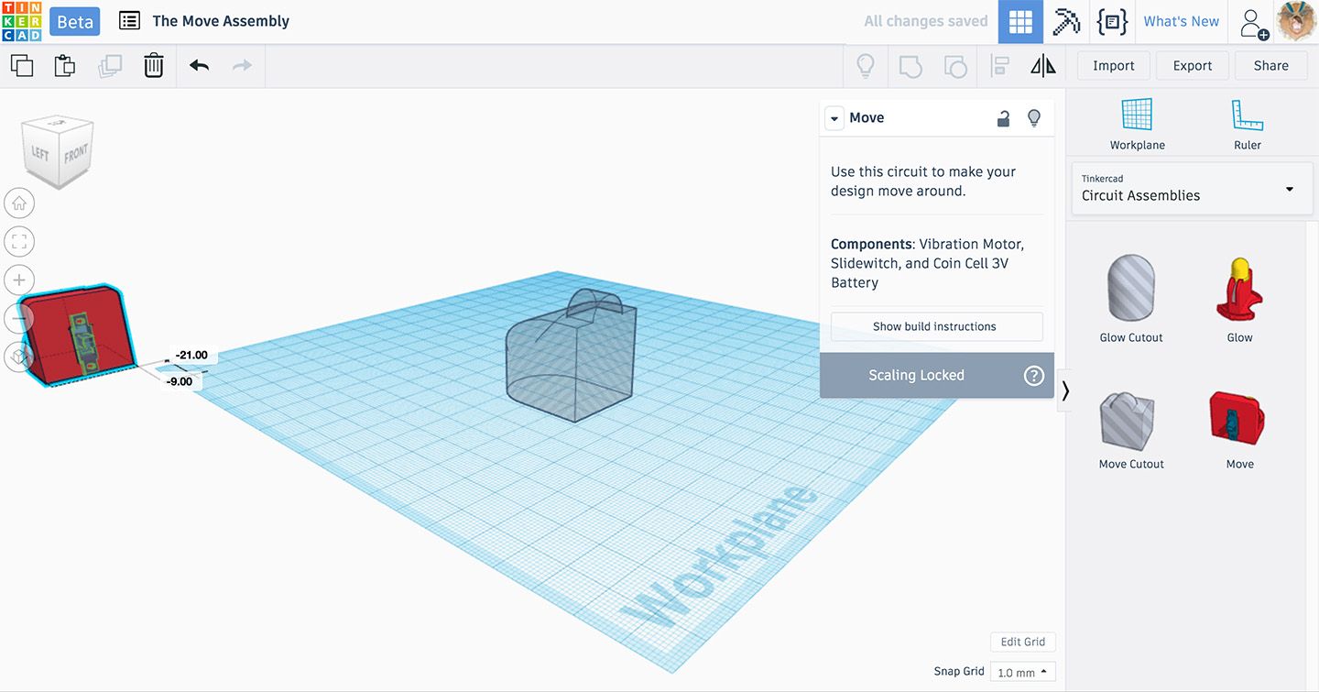The height and width of the screenshot is (692, 1319).
Task: Open the Edit Grid settings
Action: [x=1023, y=642]
